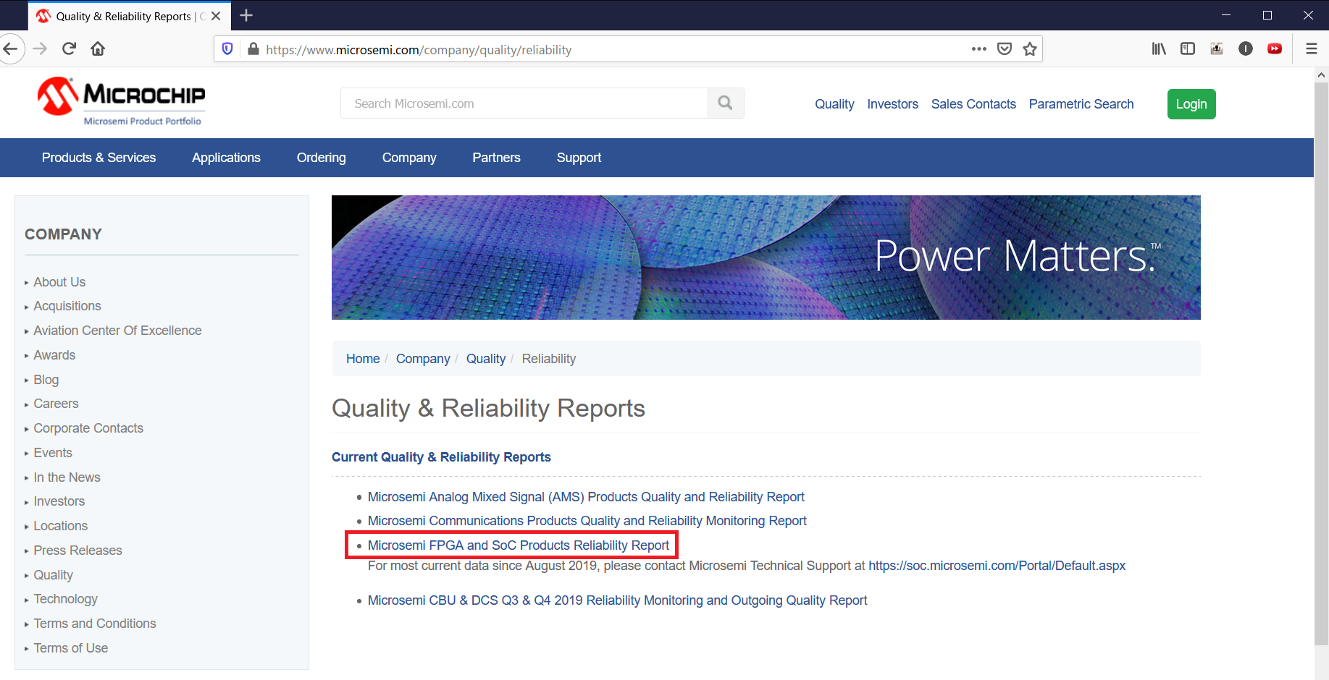
Task: Click the tracking protection shield icon
Action: pyautogui.click(x=227, y=49)
